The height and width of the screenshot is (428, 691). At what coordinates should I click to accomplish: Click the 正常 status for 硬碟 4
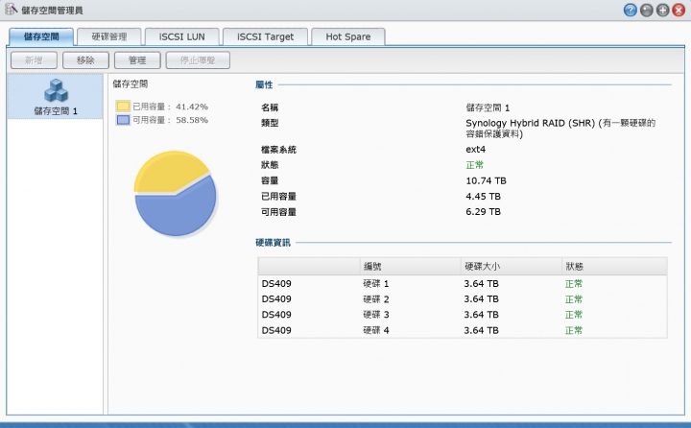574,330
